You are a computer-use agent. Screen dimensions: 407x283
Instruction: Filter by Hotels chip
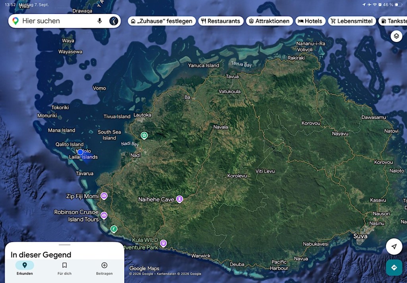point(310,21)
